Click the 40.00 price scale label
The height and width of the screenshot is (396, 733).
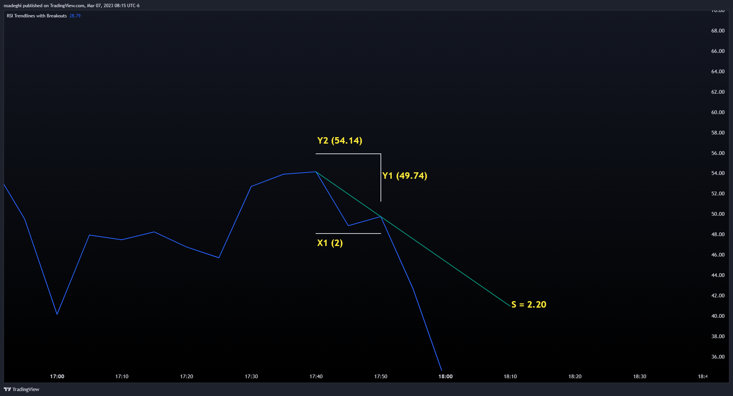tap(718, 316)
